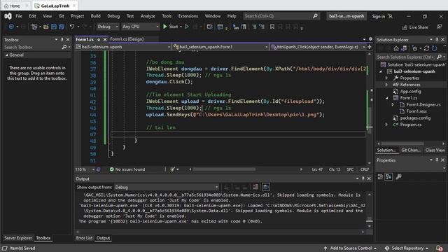Screen dimensions: 448x252
Task: Click the feedback icon beside Live Share
Action: [x=439, y=27]
